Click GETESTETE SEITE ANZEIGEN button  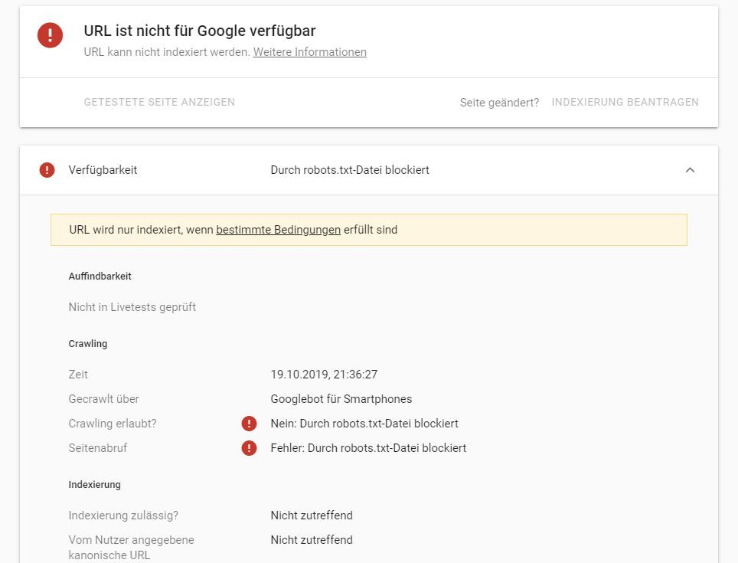pos(159,102)
